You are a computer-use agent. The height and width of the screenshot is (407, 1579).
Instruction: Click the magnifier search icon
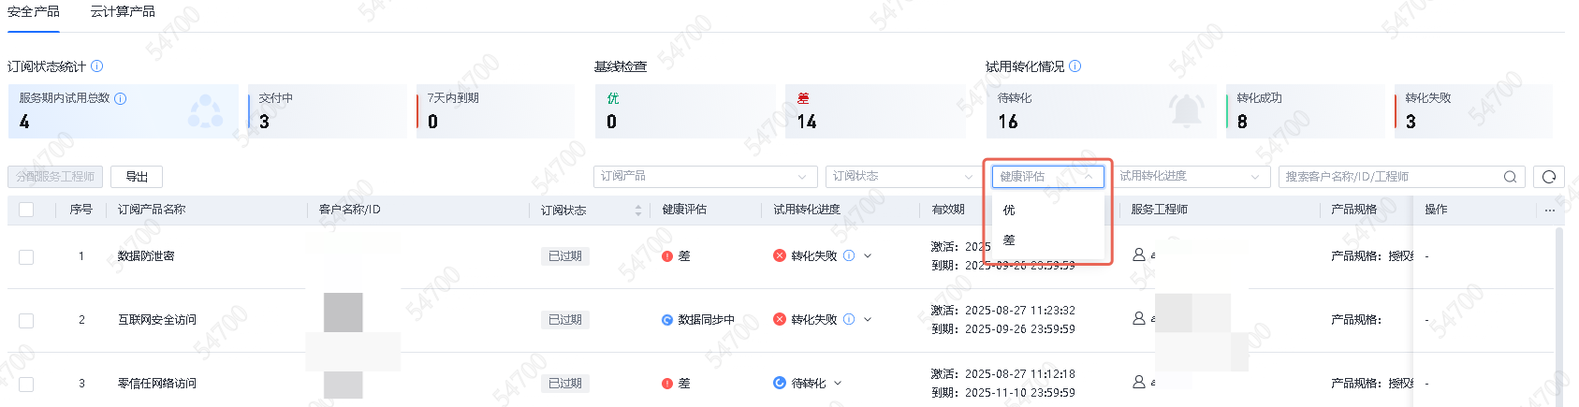point(1510,177)
